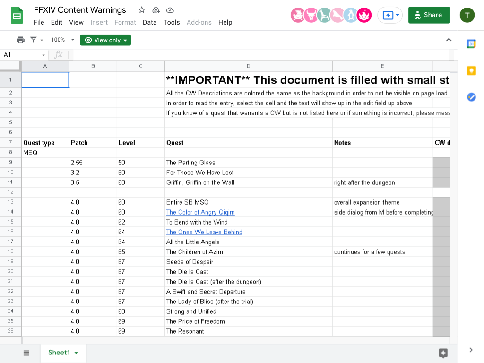Open the all sheets list

click(x=26, y=353)
